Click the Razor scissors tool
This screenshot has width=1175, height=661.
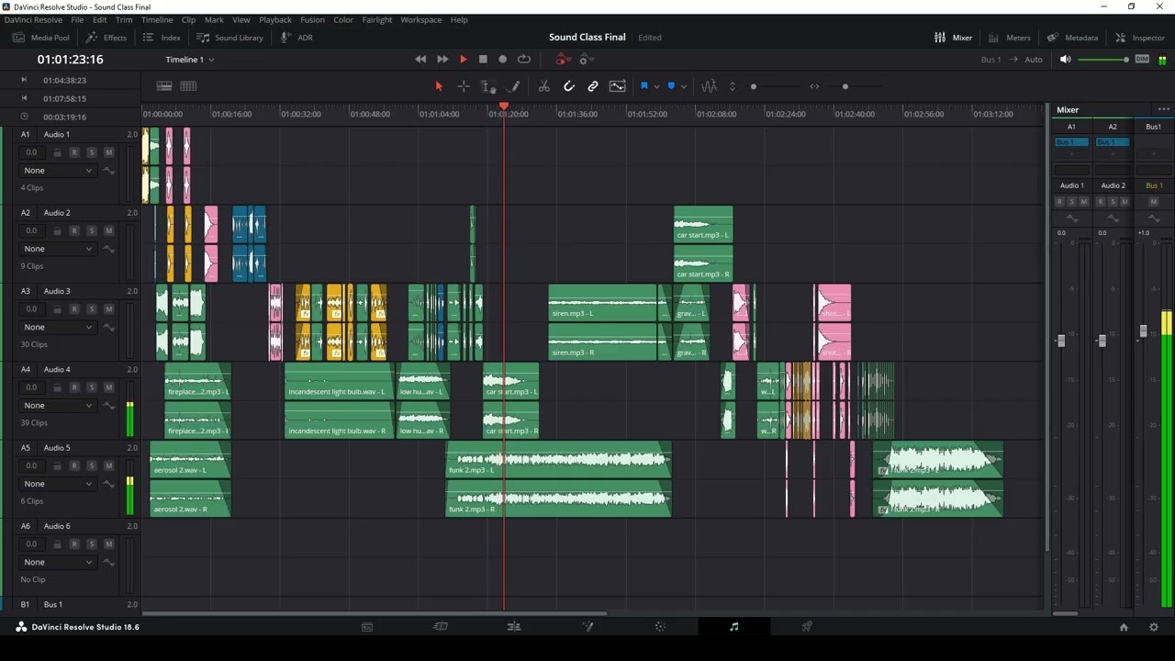543,86
